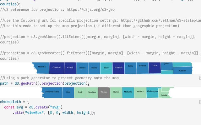Select the light green Adair county

tap(80, 92)
